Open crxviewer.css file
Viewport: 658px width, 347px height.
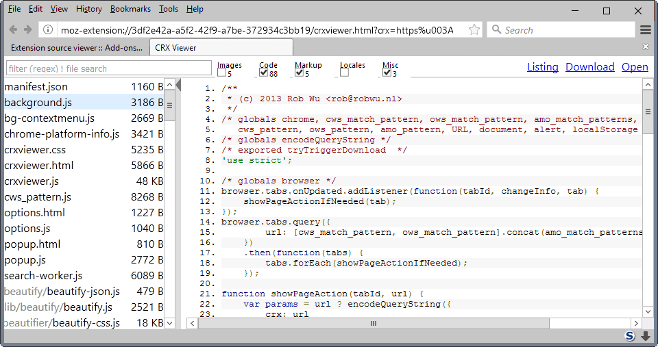click(x=84, y=150)
